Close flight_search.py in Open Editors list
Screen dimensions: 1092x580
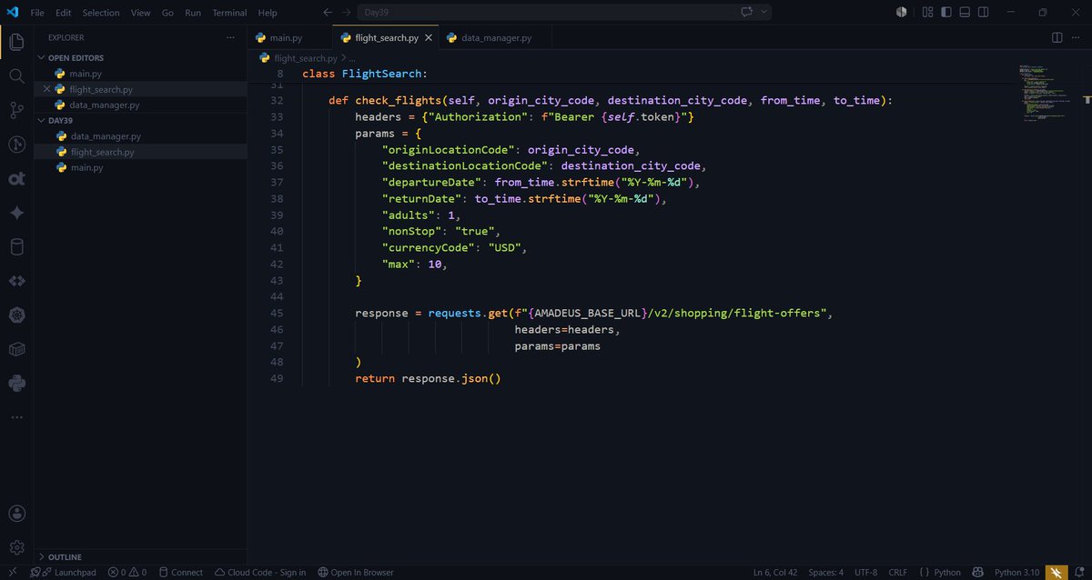(46, 89)
